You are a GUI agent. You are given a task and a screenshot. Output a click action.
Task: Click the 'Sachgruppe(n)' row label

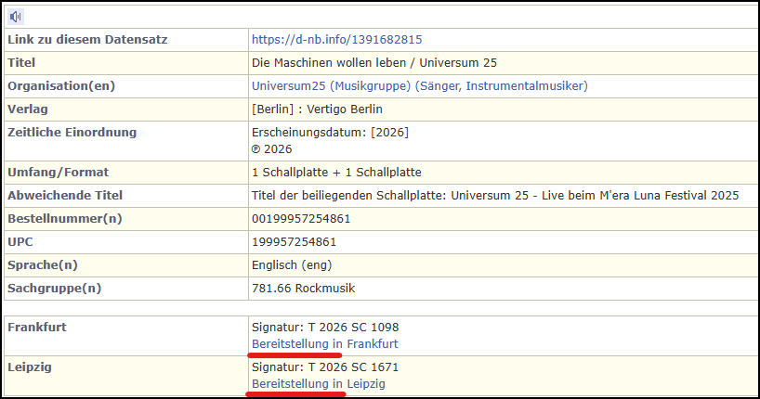(x=54, y=289)
